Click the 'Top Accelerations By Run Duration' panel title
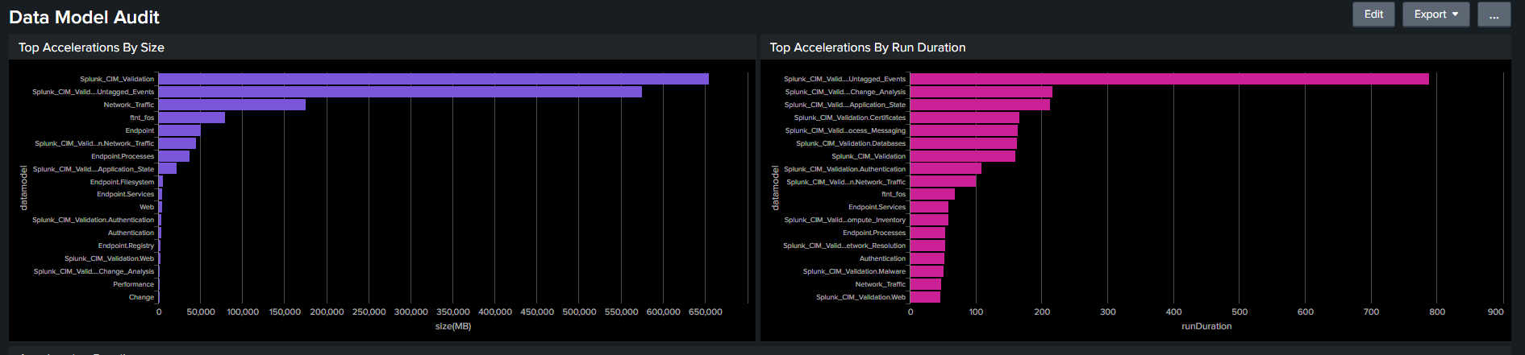The width and height of the screenshot is (1525, 355). pos(868,47)
